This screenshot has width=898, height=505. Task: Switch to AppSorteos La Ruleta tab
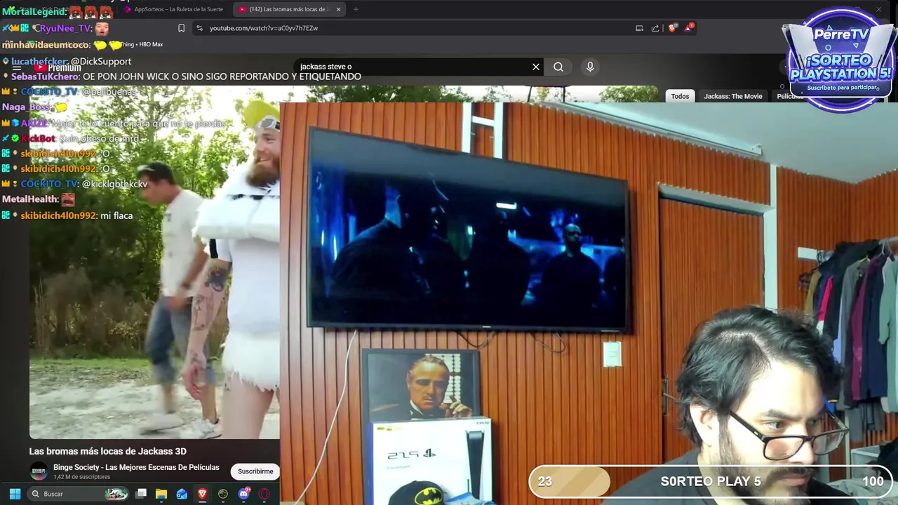(x=175, y=9)
